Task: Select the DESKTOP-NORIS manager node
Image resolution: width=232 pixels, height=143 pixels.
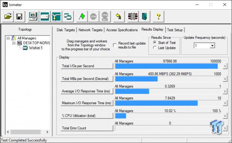Action: pos(37,43)
